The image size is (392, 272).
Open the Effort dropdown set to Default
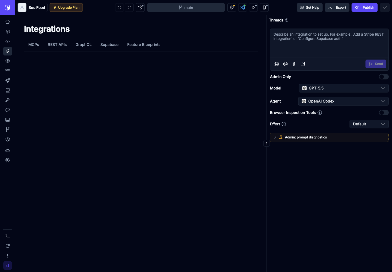click(x=369, y=124)
